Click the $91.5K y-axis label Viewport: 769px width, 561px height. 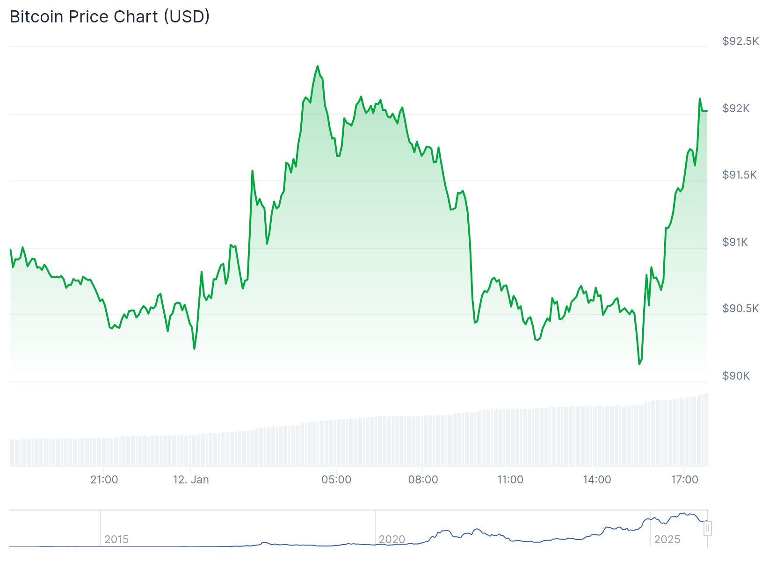pyautogui.click(x=739, y=175)
